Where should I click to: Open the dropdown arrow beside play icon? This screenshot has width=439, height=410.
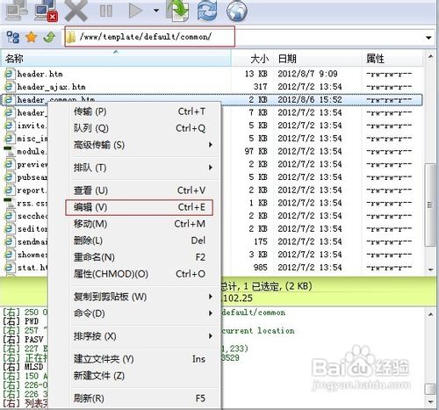pyautogui.click(x=156, y=11)
